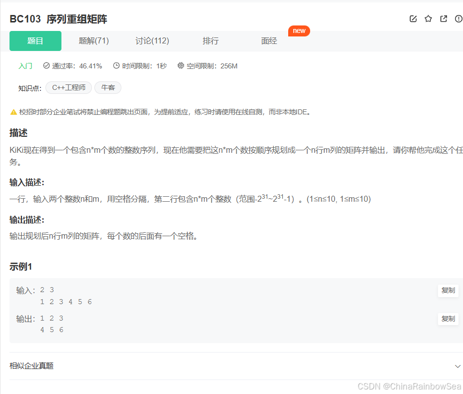This screenshot has width=463, height=394.
Task: Click the chip icon beside 空间限制
Action: pos(180,65)
